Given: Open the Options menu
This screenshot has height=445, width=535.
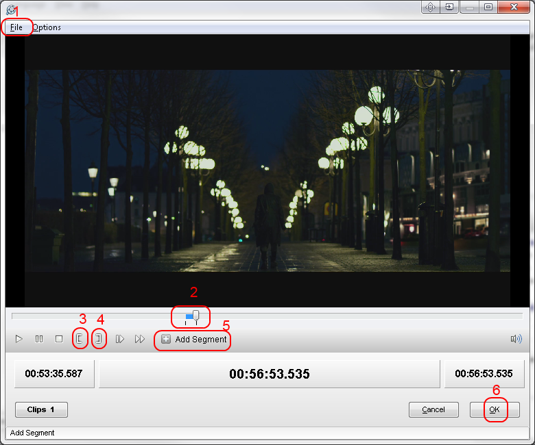Looking at the screenshot, I should (47, 27).
